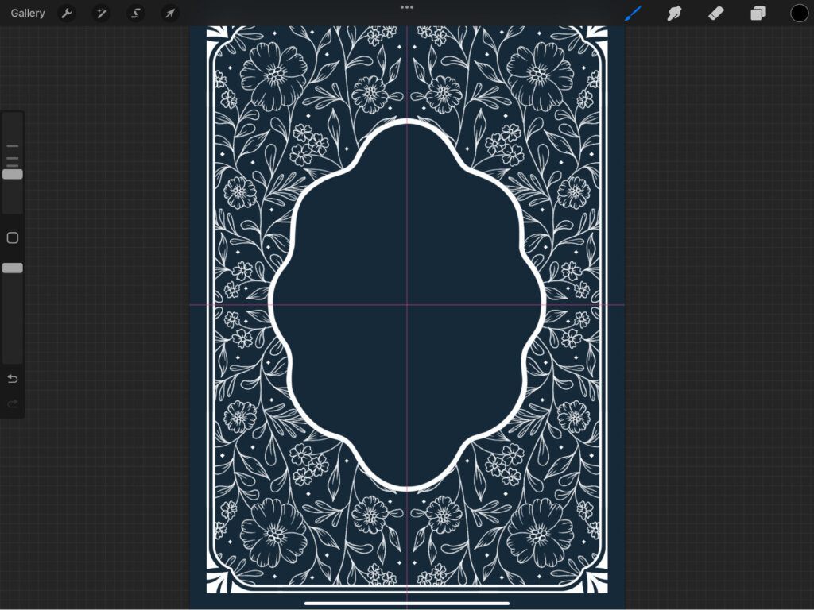Select the Brush tool

click(x=633, y=14)
